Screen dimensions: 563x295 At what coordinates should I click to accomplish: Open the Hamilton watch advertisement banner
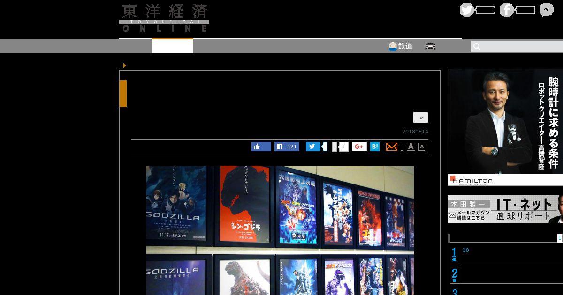pyautogui.click(x=505, y=127)
